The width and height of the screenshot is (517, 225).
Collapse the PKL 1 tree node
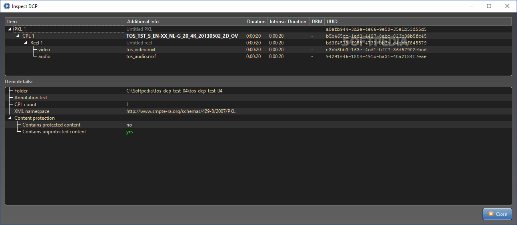point(10,29)
